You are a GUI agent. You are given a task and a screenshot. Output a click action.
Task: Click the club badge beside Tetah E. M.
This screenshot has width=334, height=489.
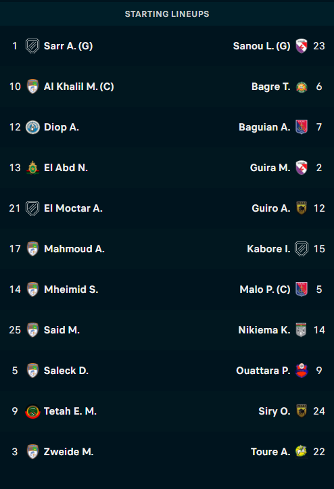point(32,411)
